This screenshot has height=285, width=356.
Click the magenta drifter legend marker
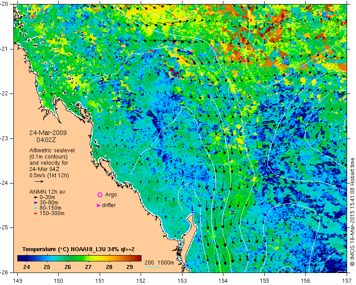tap(98, 205)
